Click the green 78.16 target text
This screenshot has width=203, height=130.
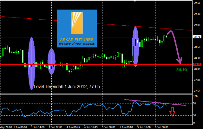[x=181, y=69]
